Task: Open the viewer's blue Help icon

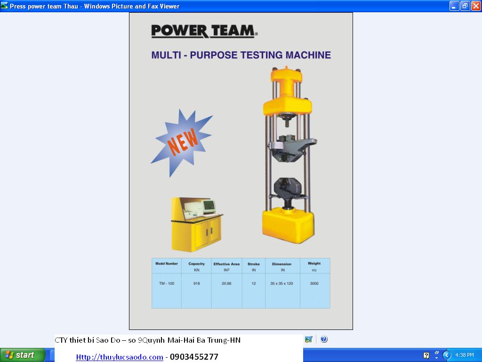Action: (x=324, y=339)
